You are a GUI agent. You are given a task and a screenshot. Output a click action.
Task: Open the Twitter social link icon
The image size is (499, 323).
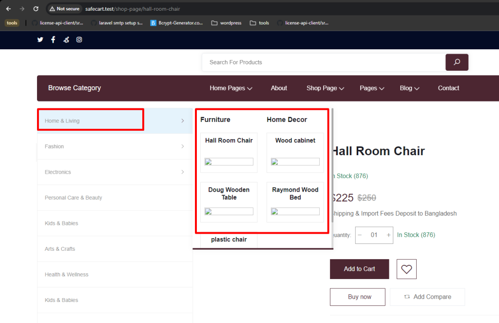pos(40,40)
